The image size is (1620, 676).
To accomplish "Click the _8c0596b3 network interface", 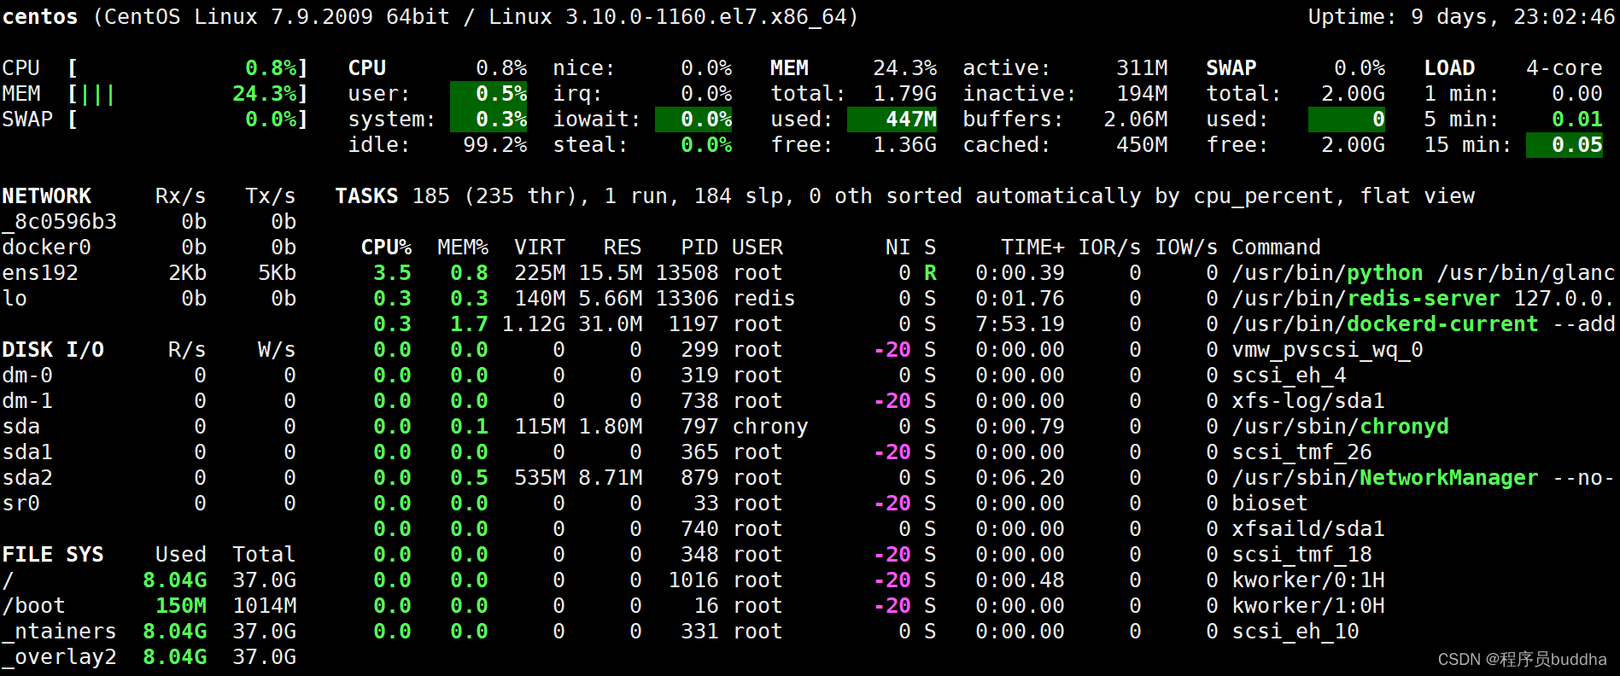I will click(59, 222).
